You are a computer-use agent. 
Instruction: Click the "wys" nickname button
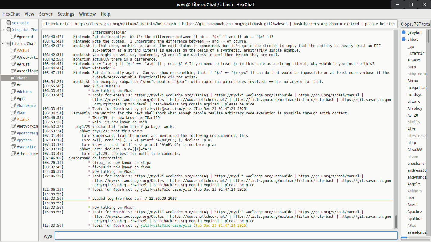(48, 236)
